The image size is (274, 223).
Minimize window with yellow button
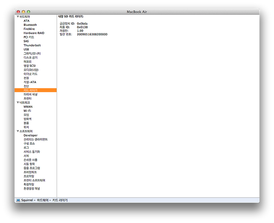pyautogui.click(x=24, y=12)
